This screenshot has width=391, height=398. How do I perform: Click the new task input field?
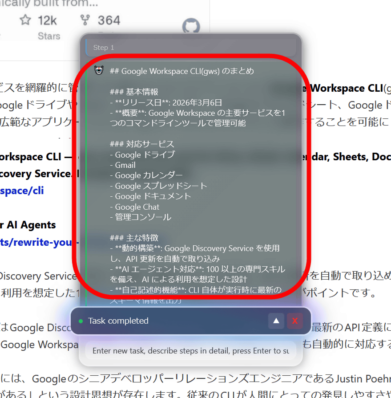[x=191, y=351]
